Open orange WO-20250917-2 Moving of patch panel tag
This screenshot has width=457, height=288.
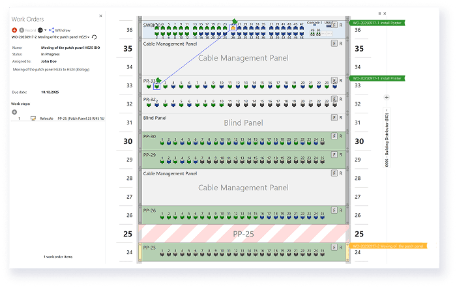[389, 246]
